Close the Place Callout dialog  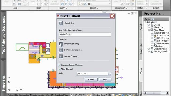click(112, 16)
